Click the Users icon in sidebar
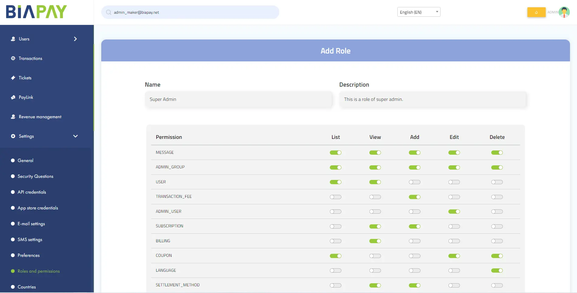The width and height of the screenshot is (577, 293). click(13, 39)
